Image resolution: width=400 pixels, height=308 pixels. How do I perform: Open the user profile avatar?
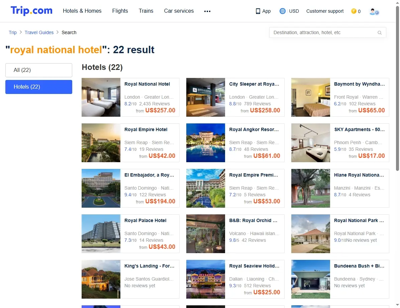click(x=374, y=11)
